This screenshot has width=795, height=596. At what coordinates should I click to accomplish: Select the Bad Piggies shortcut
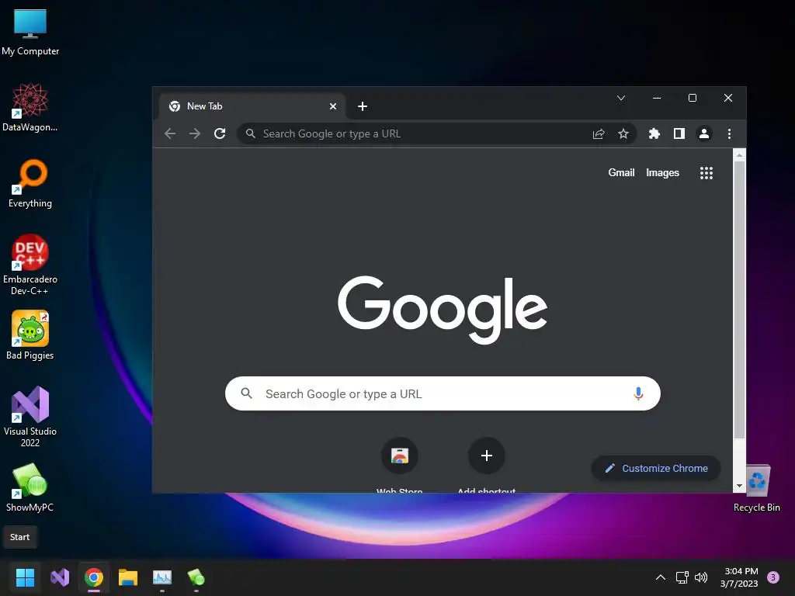coord(30,336)
